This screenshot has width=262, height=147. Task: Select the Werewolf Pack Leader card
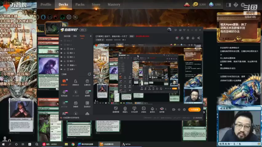point(48,73)
